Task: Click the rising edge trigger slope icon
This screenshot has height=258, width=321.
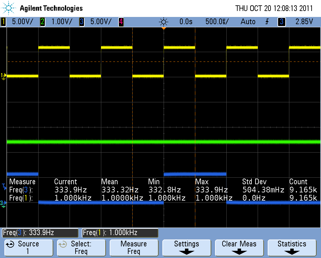Action: point(267,22)
